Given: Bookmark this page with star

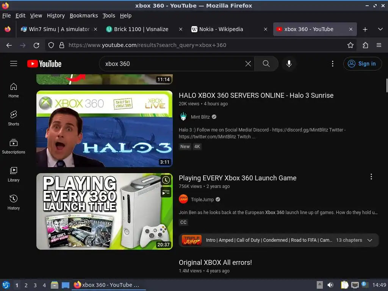Looking at the screenshot, I should point(350,45).
